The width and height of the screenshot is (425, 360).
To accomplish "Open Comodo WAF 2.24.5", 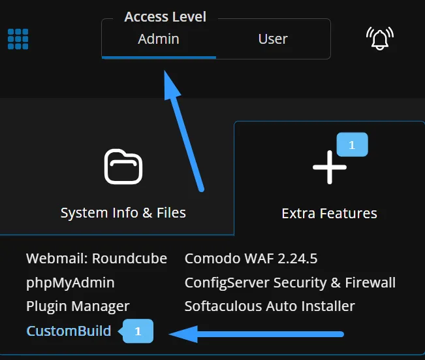I will pos(251,259).
